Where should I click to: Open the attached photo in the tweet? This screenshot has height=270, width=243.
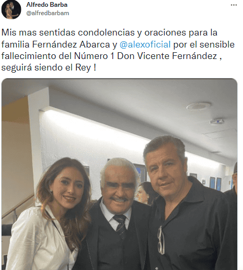(119, 174)
